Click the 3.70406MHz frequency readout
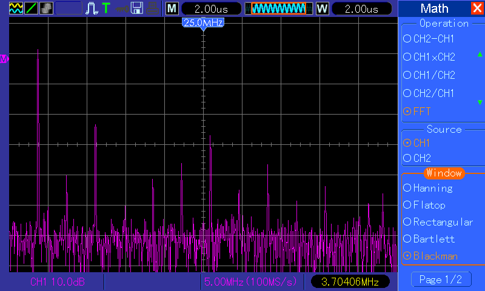485x291 pixels. click(350, 282)
